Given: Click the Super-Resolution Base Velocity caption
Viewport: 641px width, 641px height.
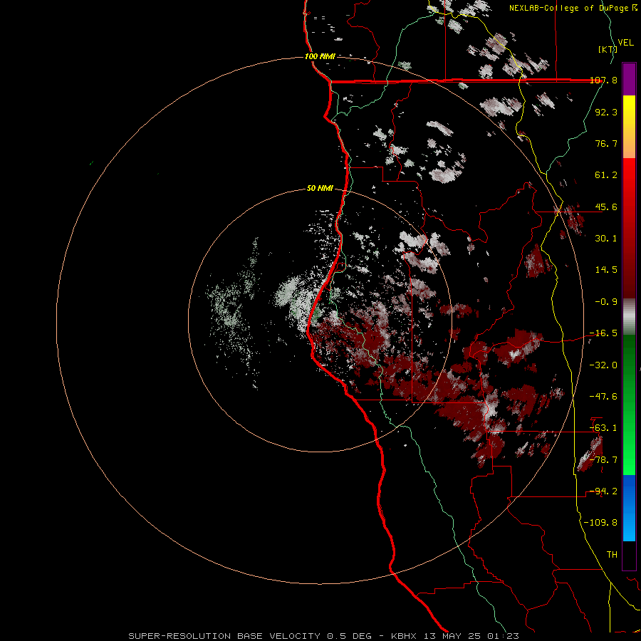Looking at the screenshot, I should coord(323,636).
